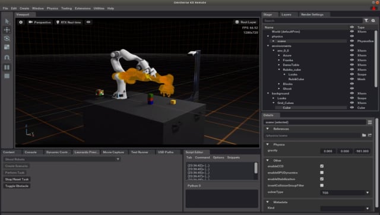This screenshot has width=380, height=215.
Task: Open Stage search options gear icon
Action: (373, 21)
